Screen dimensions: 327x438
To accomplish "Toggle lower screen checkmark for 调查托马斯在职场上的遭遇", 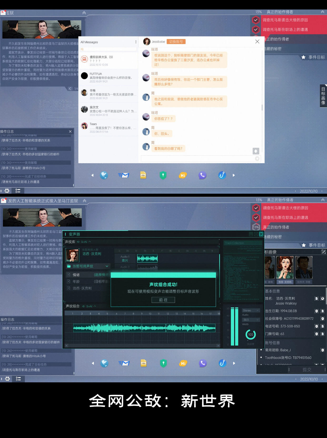I will click(x=256, y=217).
